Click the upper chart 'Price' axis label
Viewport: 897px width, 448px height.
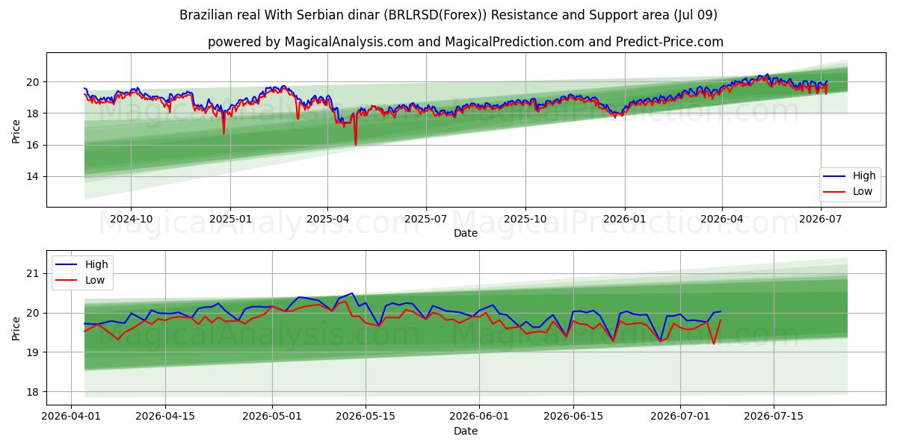[16, 130]
